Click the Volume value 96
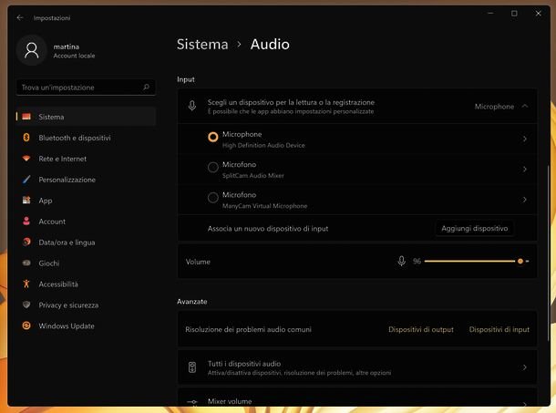 [x=417, y=261]
